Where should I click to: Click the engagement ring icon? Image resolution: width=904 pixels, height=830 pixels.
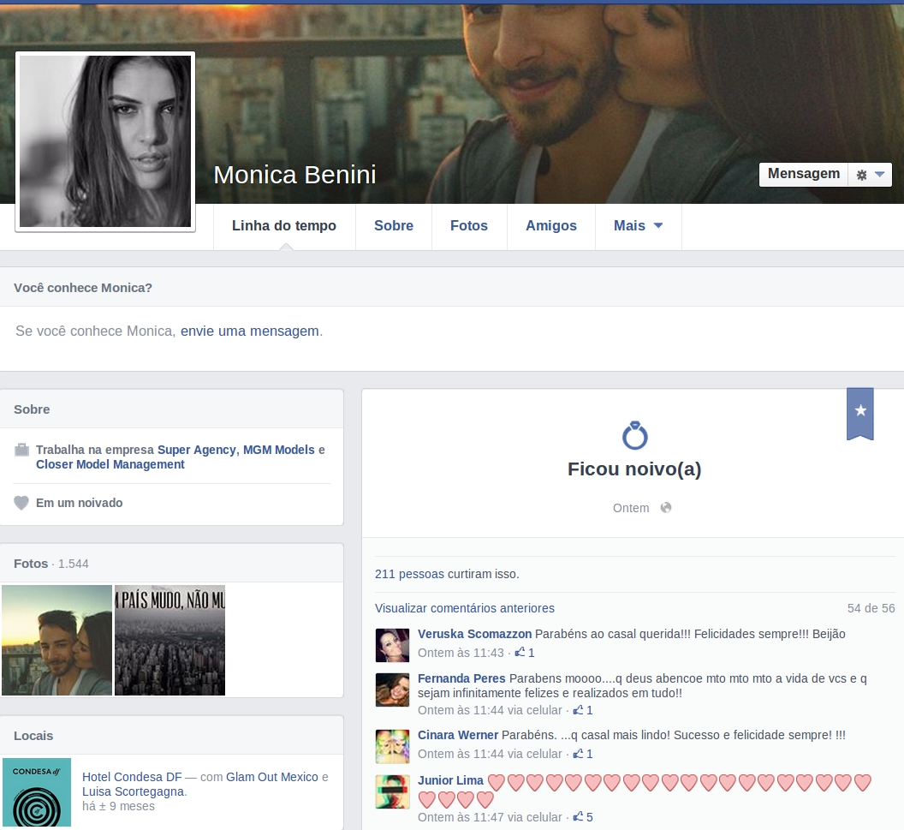[634, 436]
